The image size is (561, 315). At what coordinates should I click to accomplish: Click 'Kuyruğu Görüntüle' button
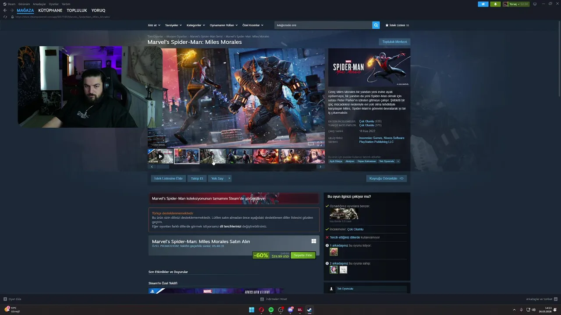tap(387, 178)
